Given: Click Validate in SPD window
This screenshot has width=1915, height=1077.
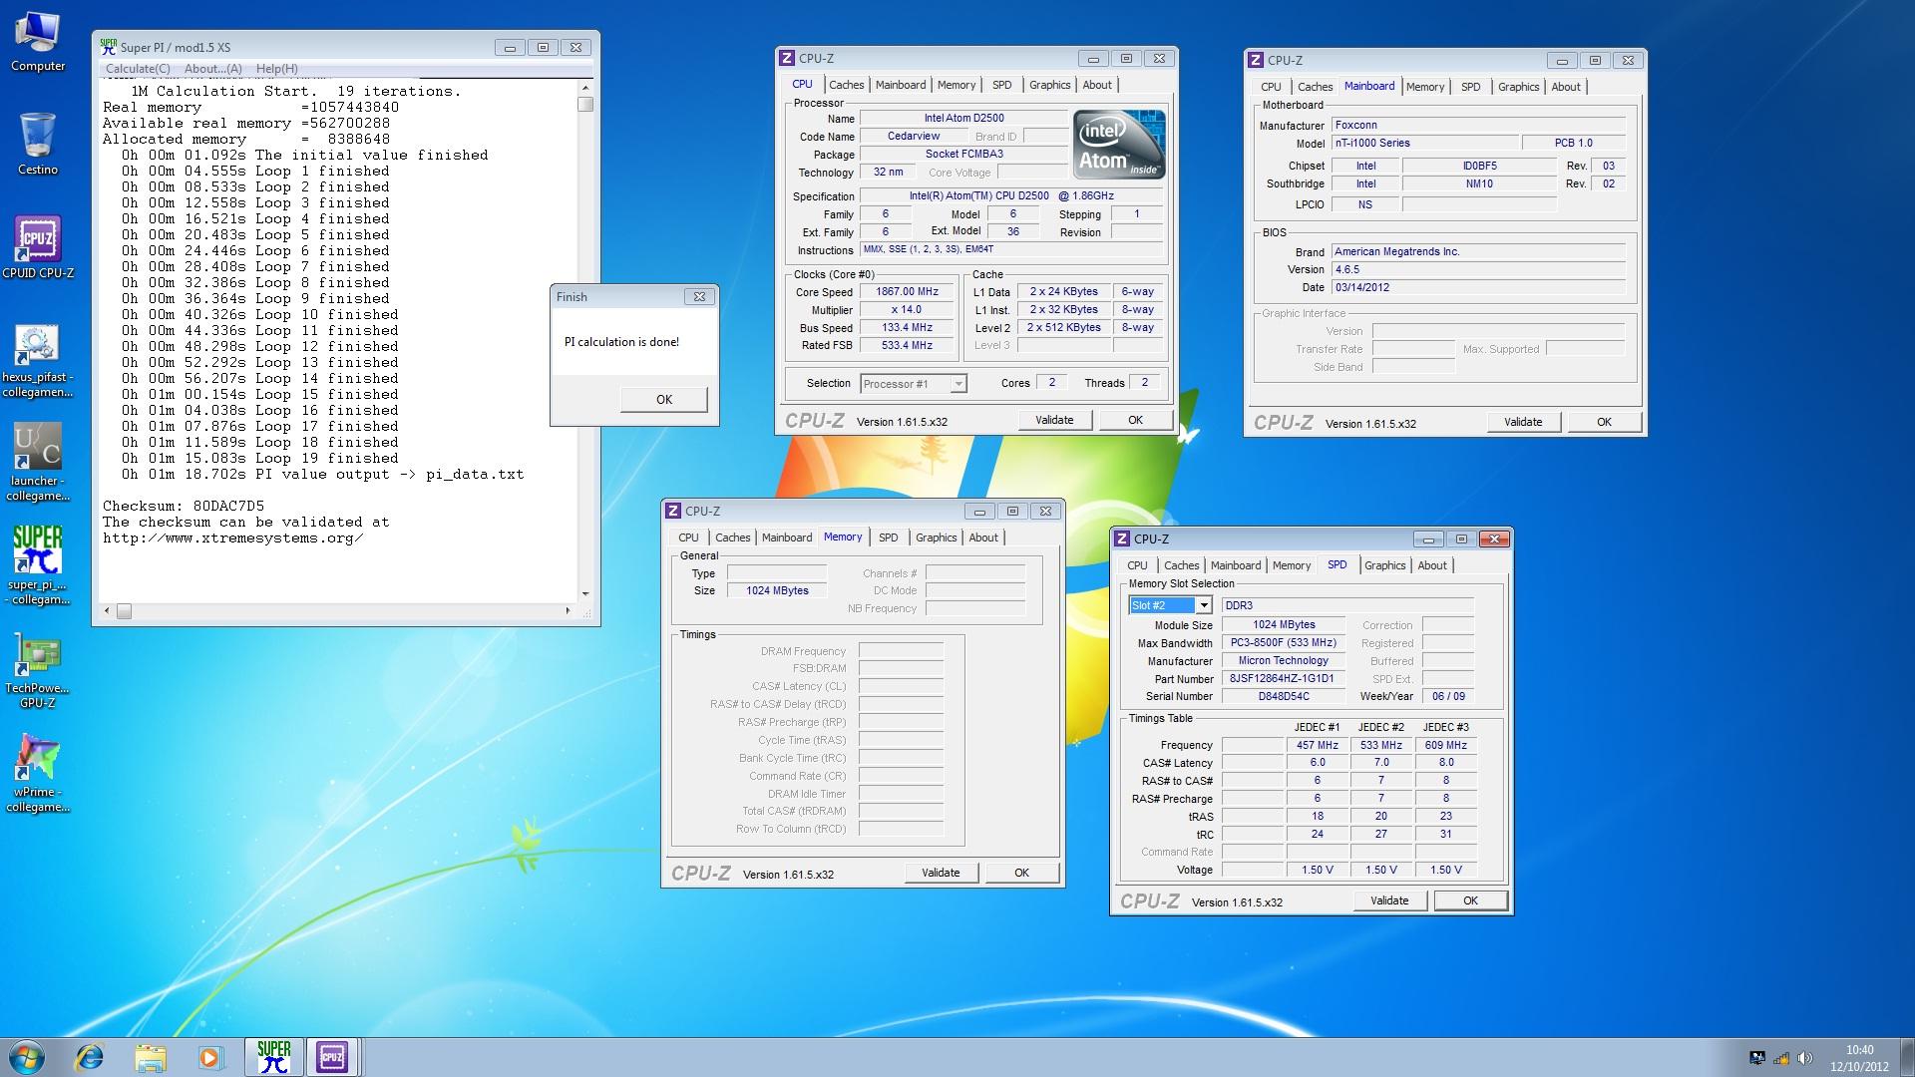Looking at the screenshot, I should [1389, 900].
